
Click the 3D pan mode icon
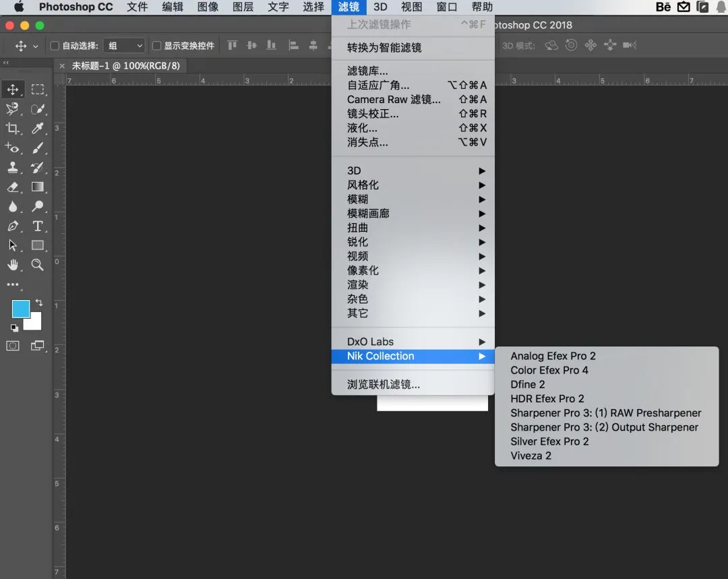(590, 45)
